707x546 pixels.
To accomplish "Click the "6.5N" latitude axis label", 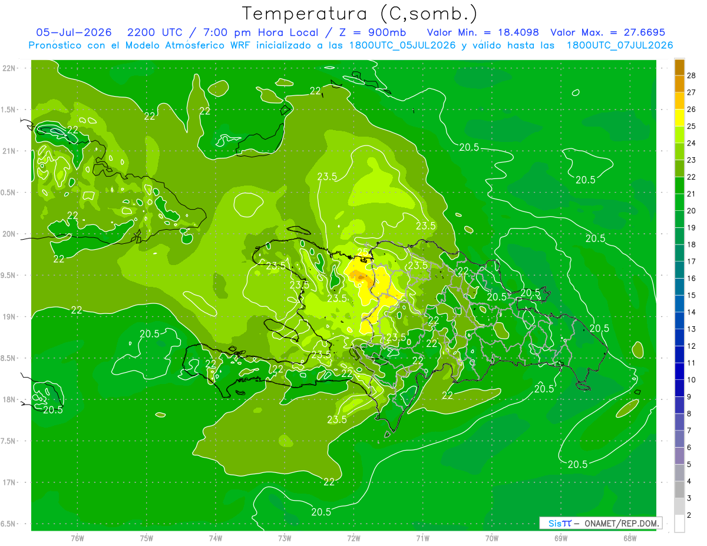I will 9,524.
